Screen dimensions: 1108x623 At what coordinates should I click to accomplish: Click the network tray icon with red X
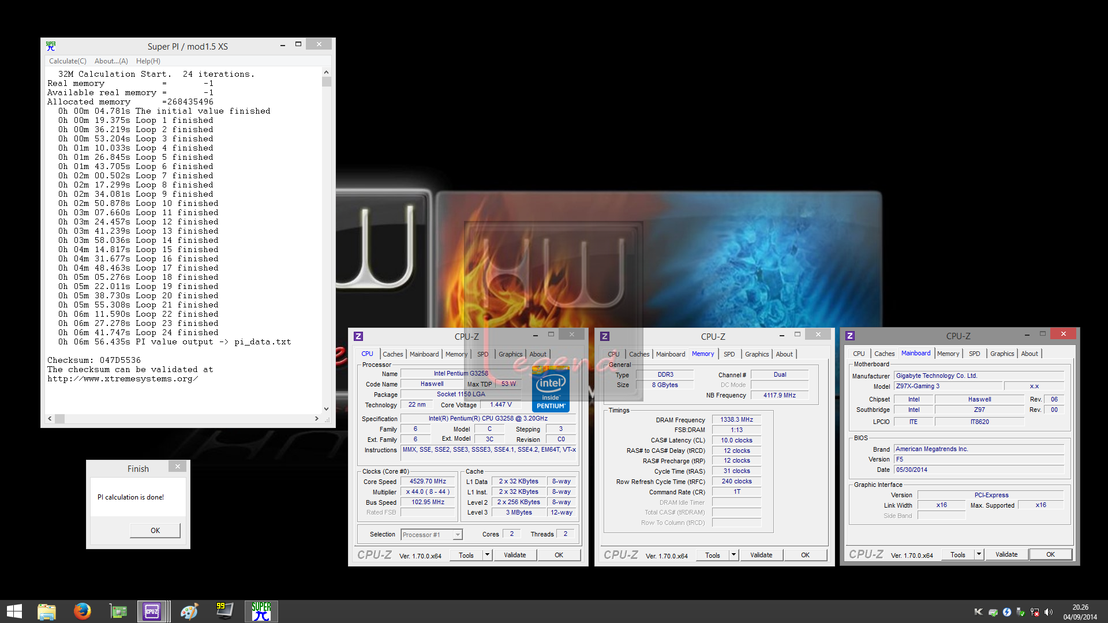(x=1035, y=612)
